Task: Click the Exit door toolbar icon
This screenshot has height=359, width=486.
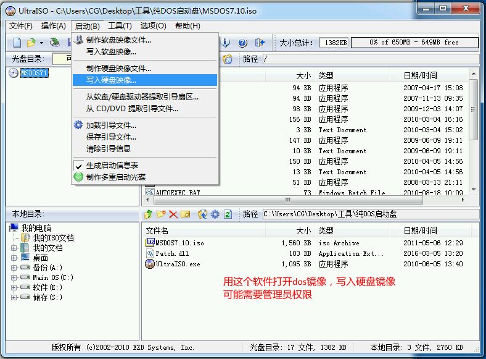Action: click(260, 42)
